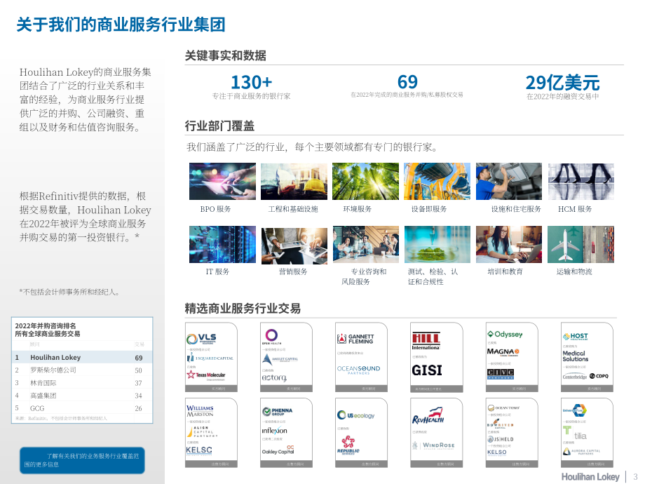
Task: Select the US ecology logo
Action: tap(356, 415)
